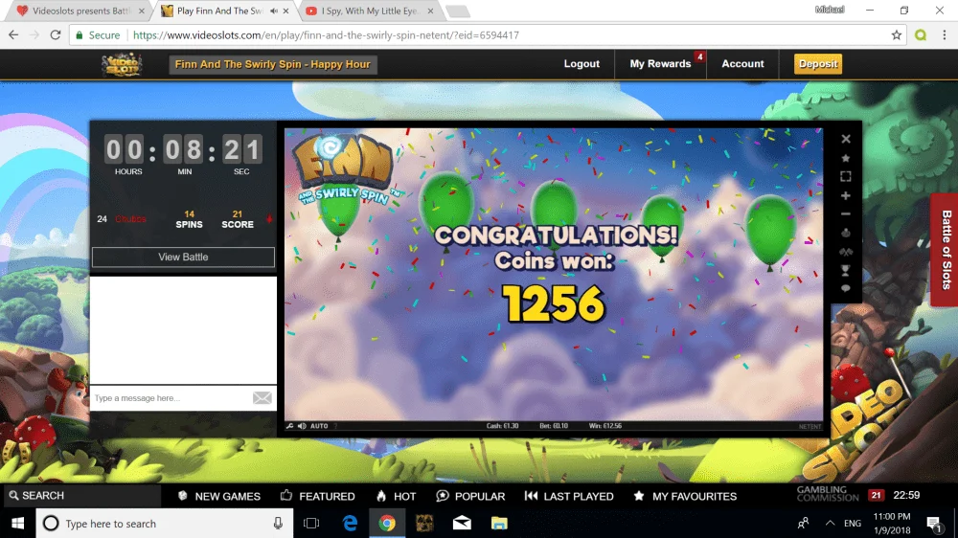Click the Michael profile button in Chrome
Screen dimensions: 958x538
pos(830,10)
